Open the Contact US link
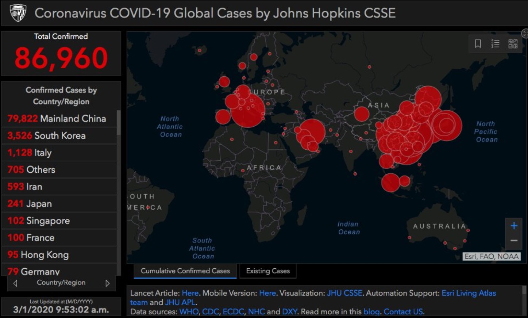Viewport: 528px width, 318px height. tap(403, 312)
